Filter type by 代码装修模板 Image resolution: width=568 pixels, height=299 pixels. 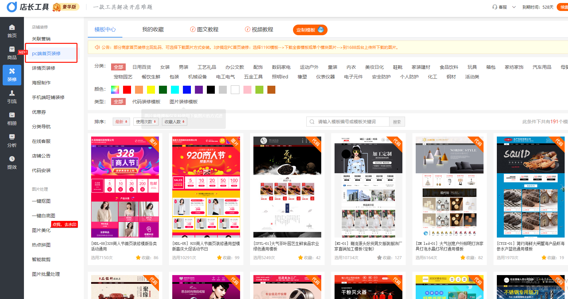146,102
